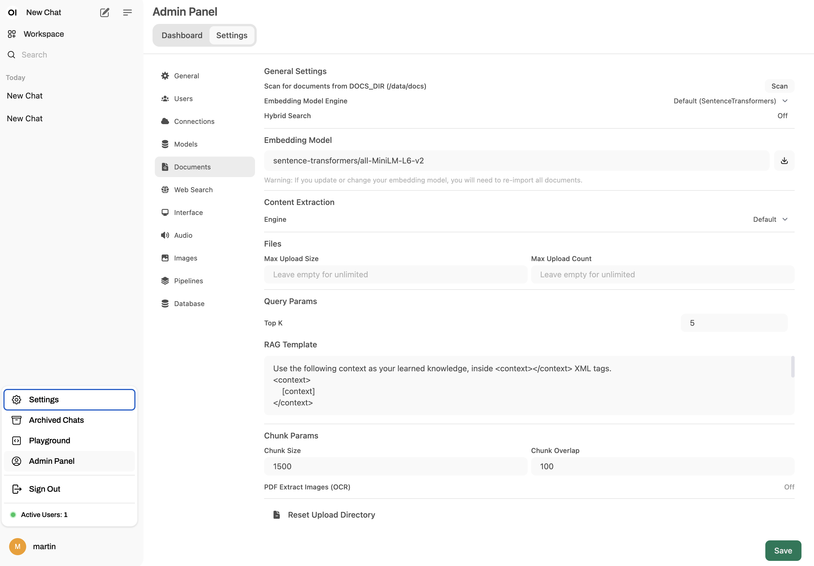Click the Top K input field
The height and width of the screenshot is (566, 814).
click(733, 323)
